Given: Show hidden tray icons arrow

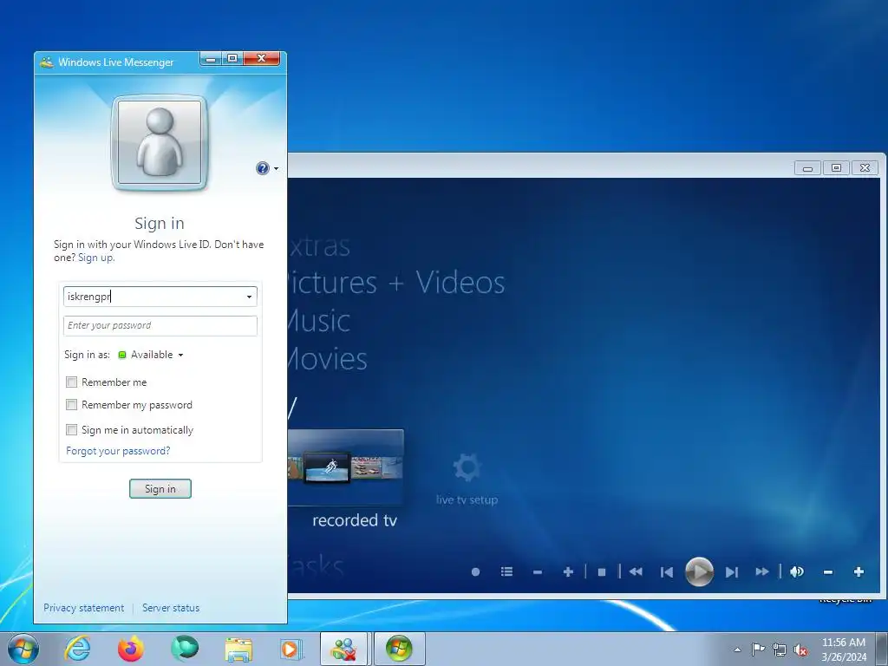Looking at the screenshot, I should (737, 650).
